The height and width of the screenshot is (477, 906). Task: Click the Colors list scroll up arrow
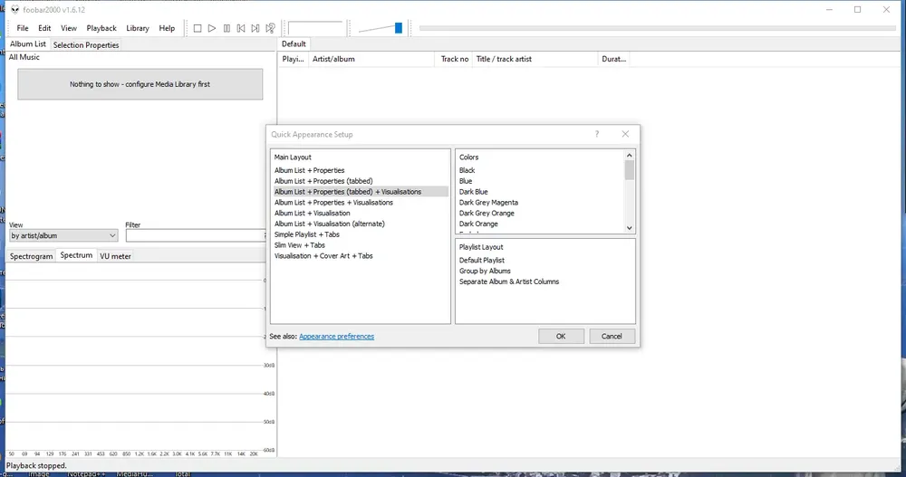click(630, 156)
